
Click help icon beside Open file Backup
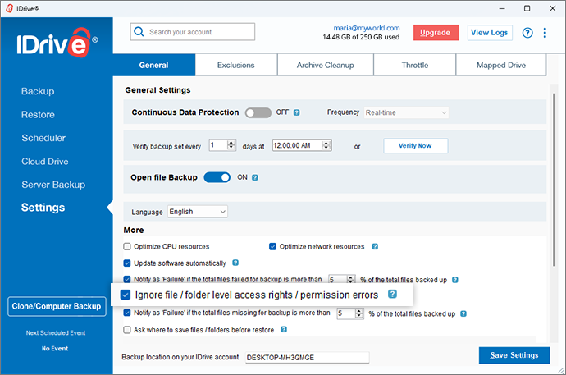(255, 177)
